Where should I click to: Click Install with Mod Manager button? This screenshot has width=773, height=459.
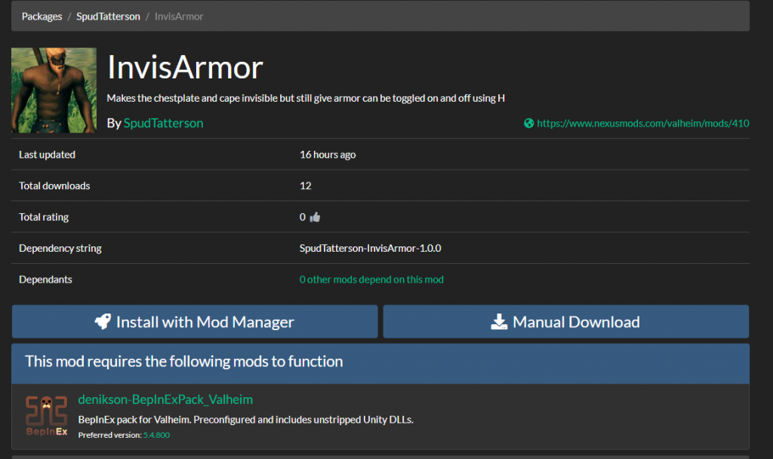(195, 322)
